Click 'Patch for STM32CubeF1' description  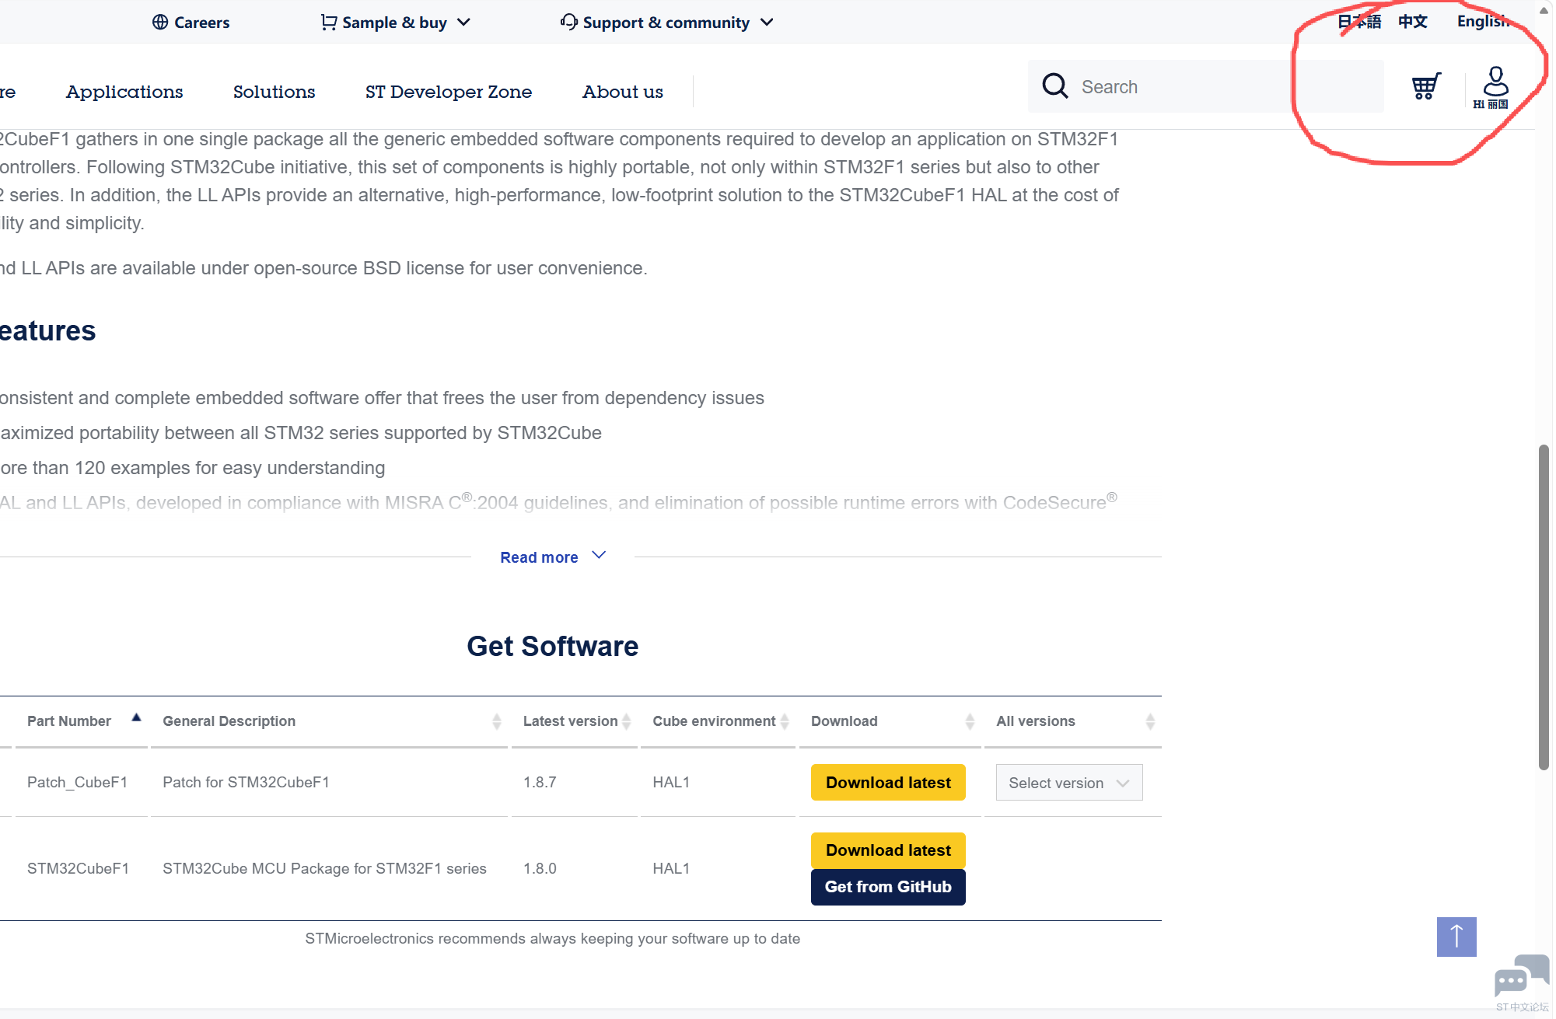246,782
